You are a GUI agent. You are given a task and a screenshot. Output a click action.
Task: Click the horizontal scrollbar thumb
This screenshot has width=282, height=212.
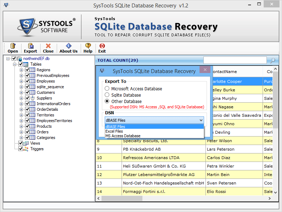click(x=122, y=198)
